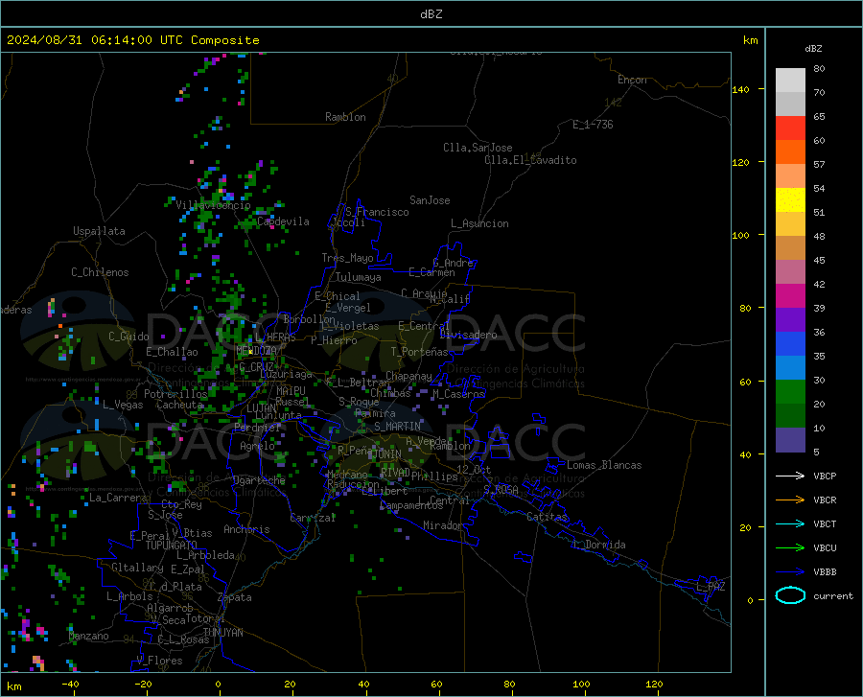Image resolution: width=863 pixels, height=697 pixels.
Task: Click the Uspallata map label
Action: click(x=99, y=231)
